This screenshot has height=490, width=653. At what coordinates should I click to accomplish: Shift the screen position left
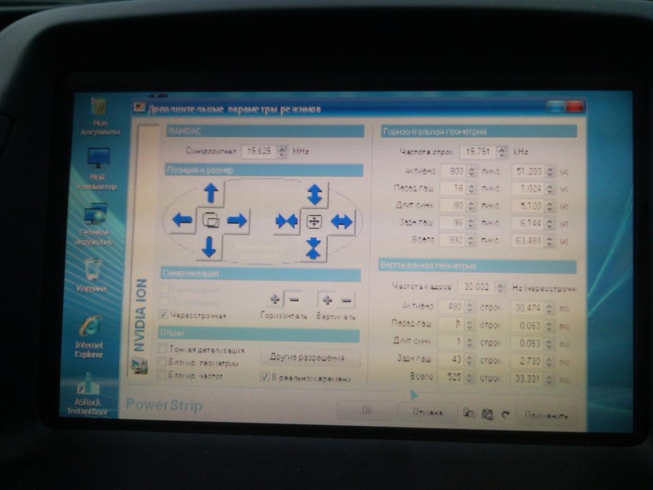(x=182, y=220)
